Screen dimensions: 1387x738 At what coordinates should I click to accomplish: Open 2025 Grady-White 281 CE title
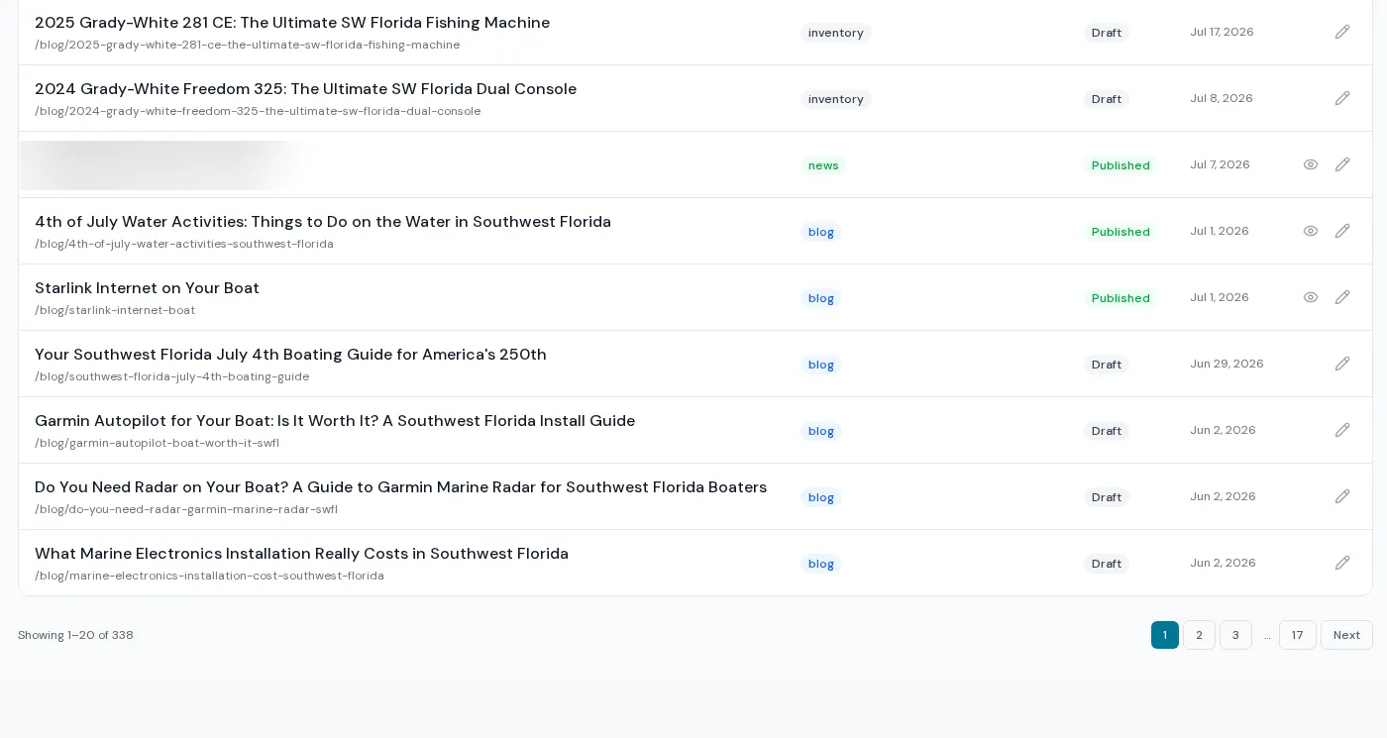point(292,23)
